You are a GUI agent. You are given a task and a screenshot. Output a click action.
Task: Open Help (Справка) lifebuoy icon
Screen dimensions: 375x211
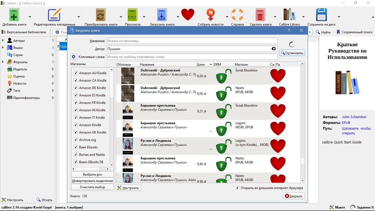tap(237, 15)
